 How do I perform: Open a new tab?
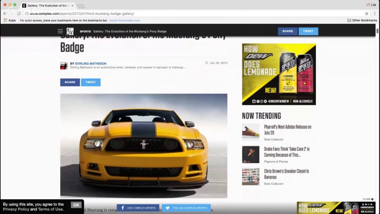81,6
